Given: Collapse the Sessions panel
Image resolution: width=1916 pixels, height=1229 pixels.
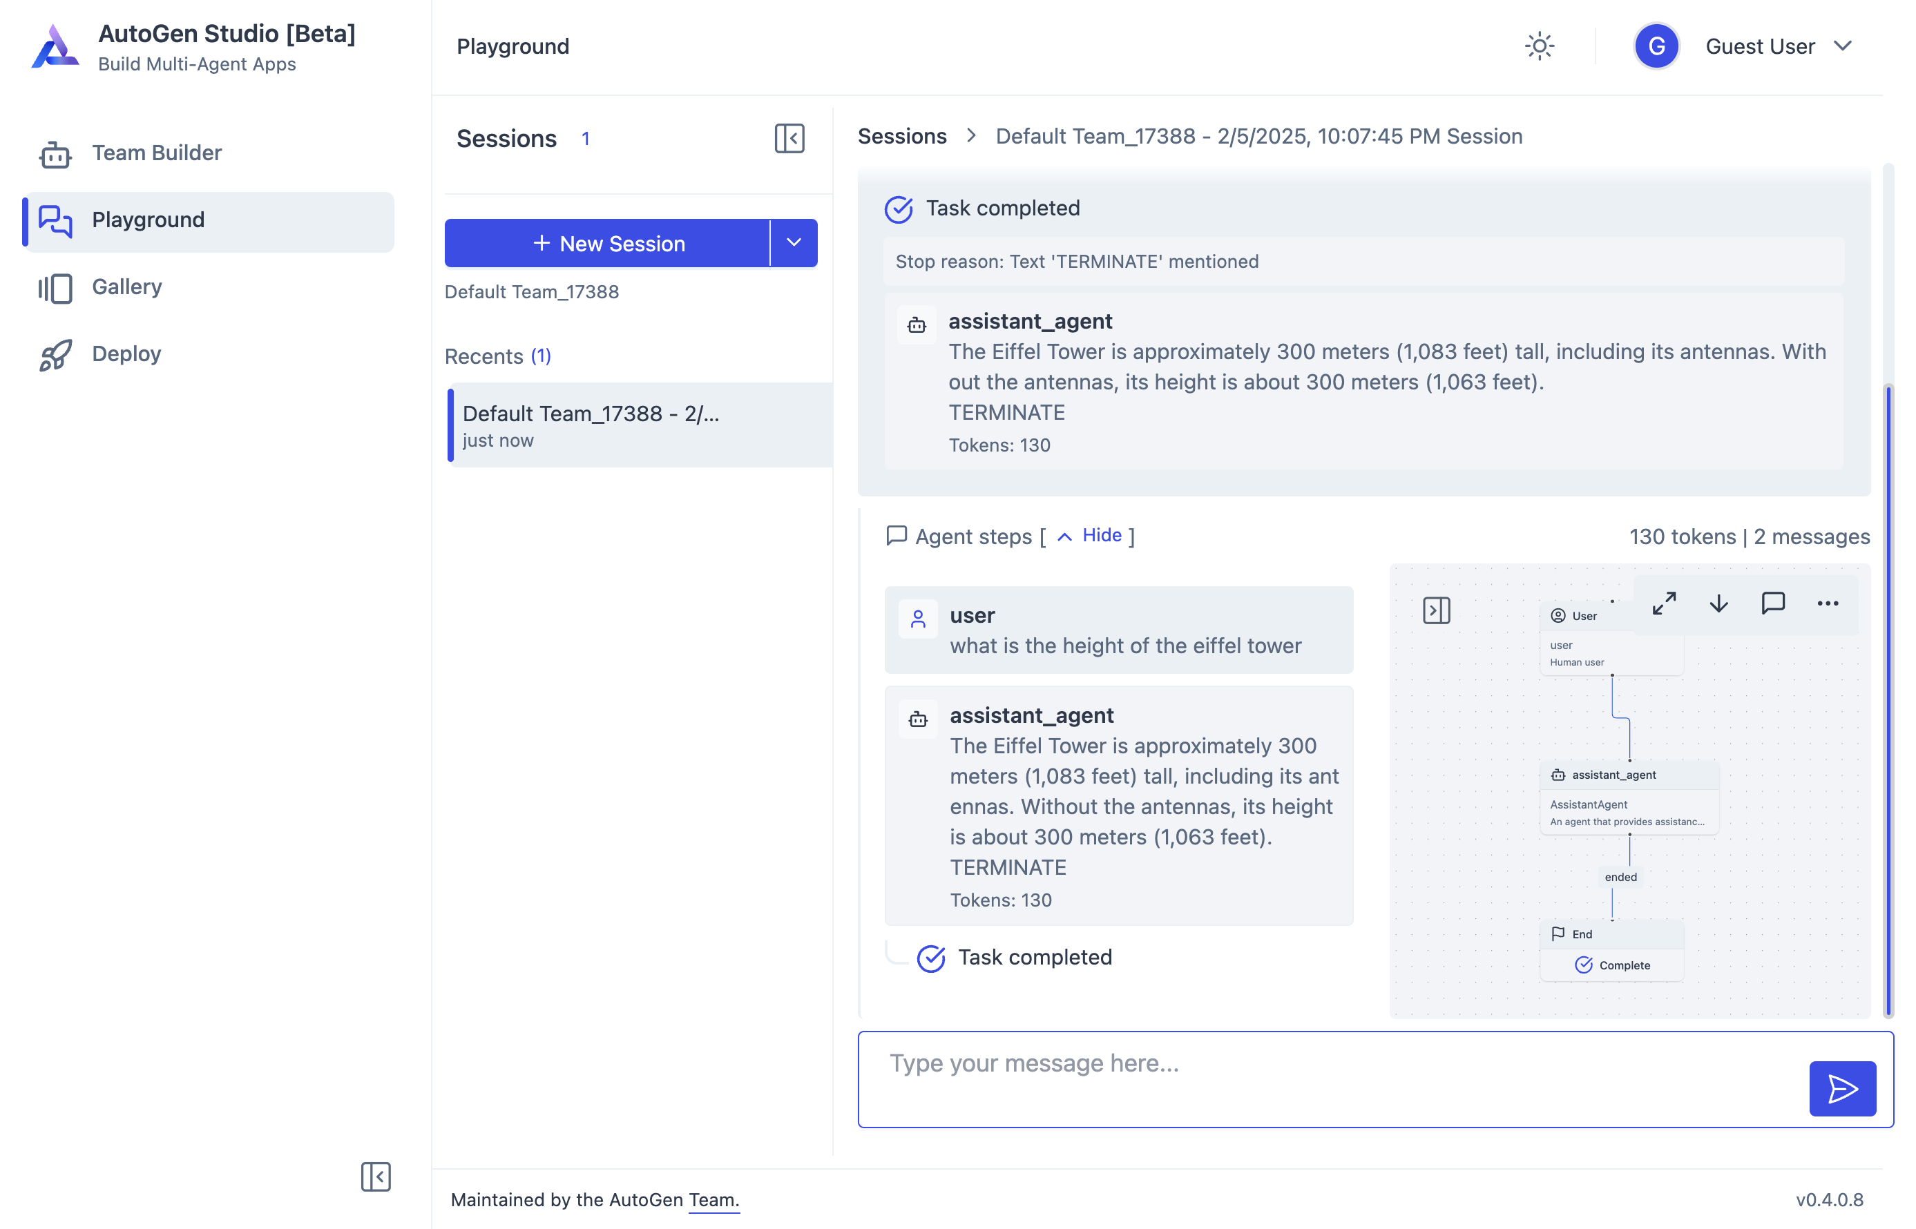Looking at the screenshot, I should (788, 139).
